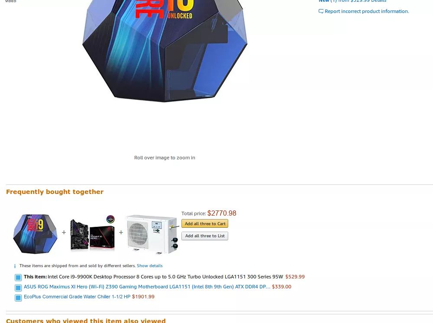Click the report incorrect info speech-bubble icon
This screenshot has width=433, height=323.
[x=321, y=11]
